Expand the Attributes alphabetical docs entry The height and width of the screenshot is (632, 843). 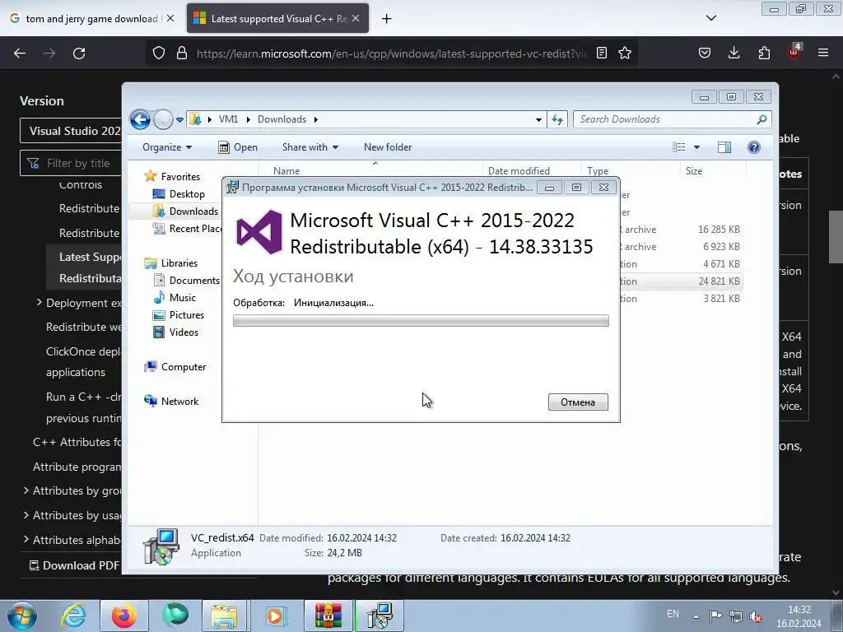(26, 539)
